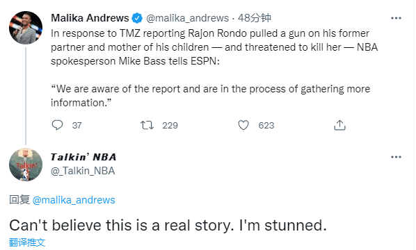Image resolution: width=416 pixels, height=250 pixels.
Task: Open the share upload icon
Action: (x=339, y=125)
